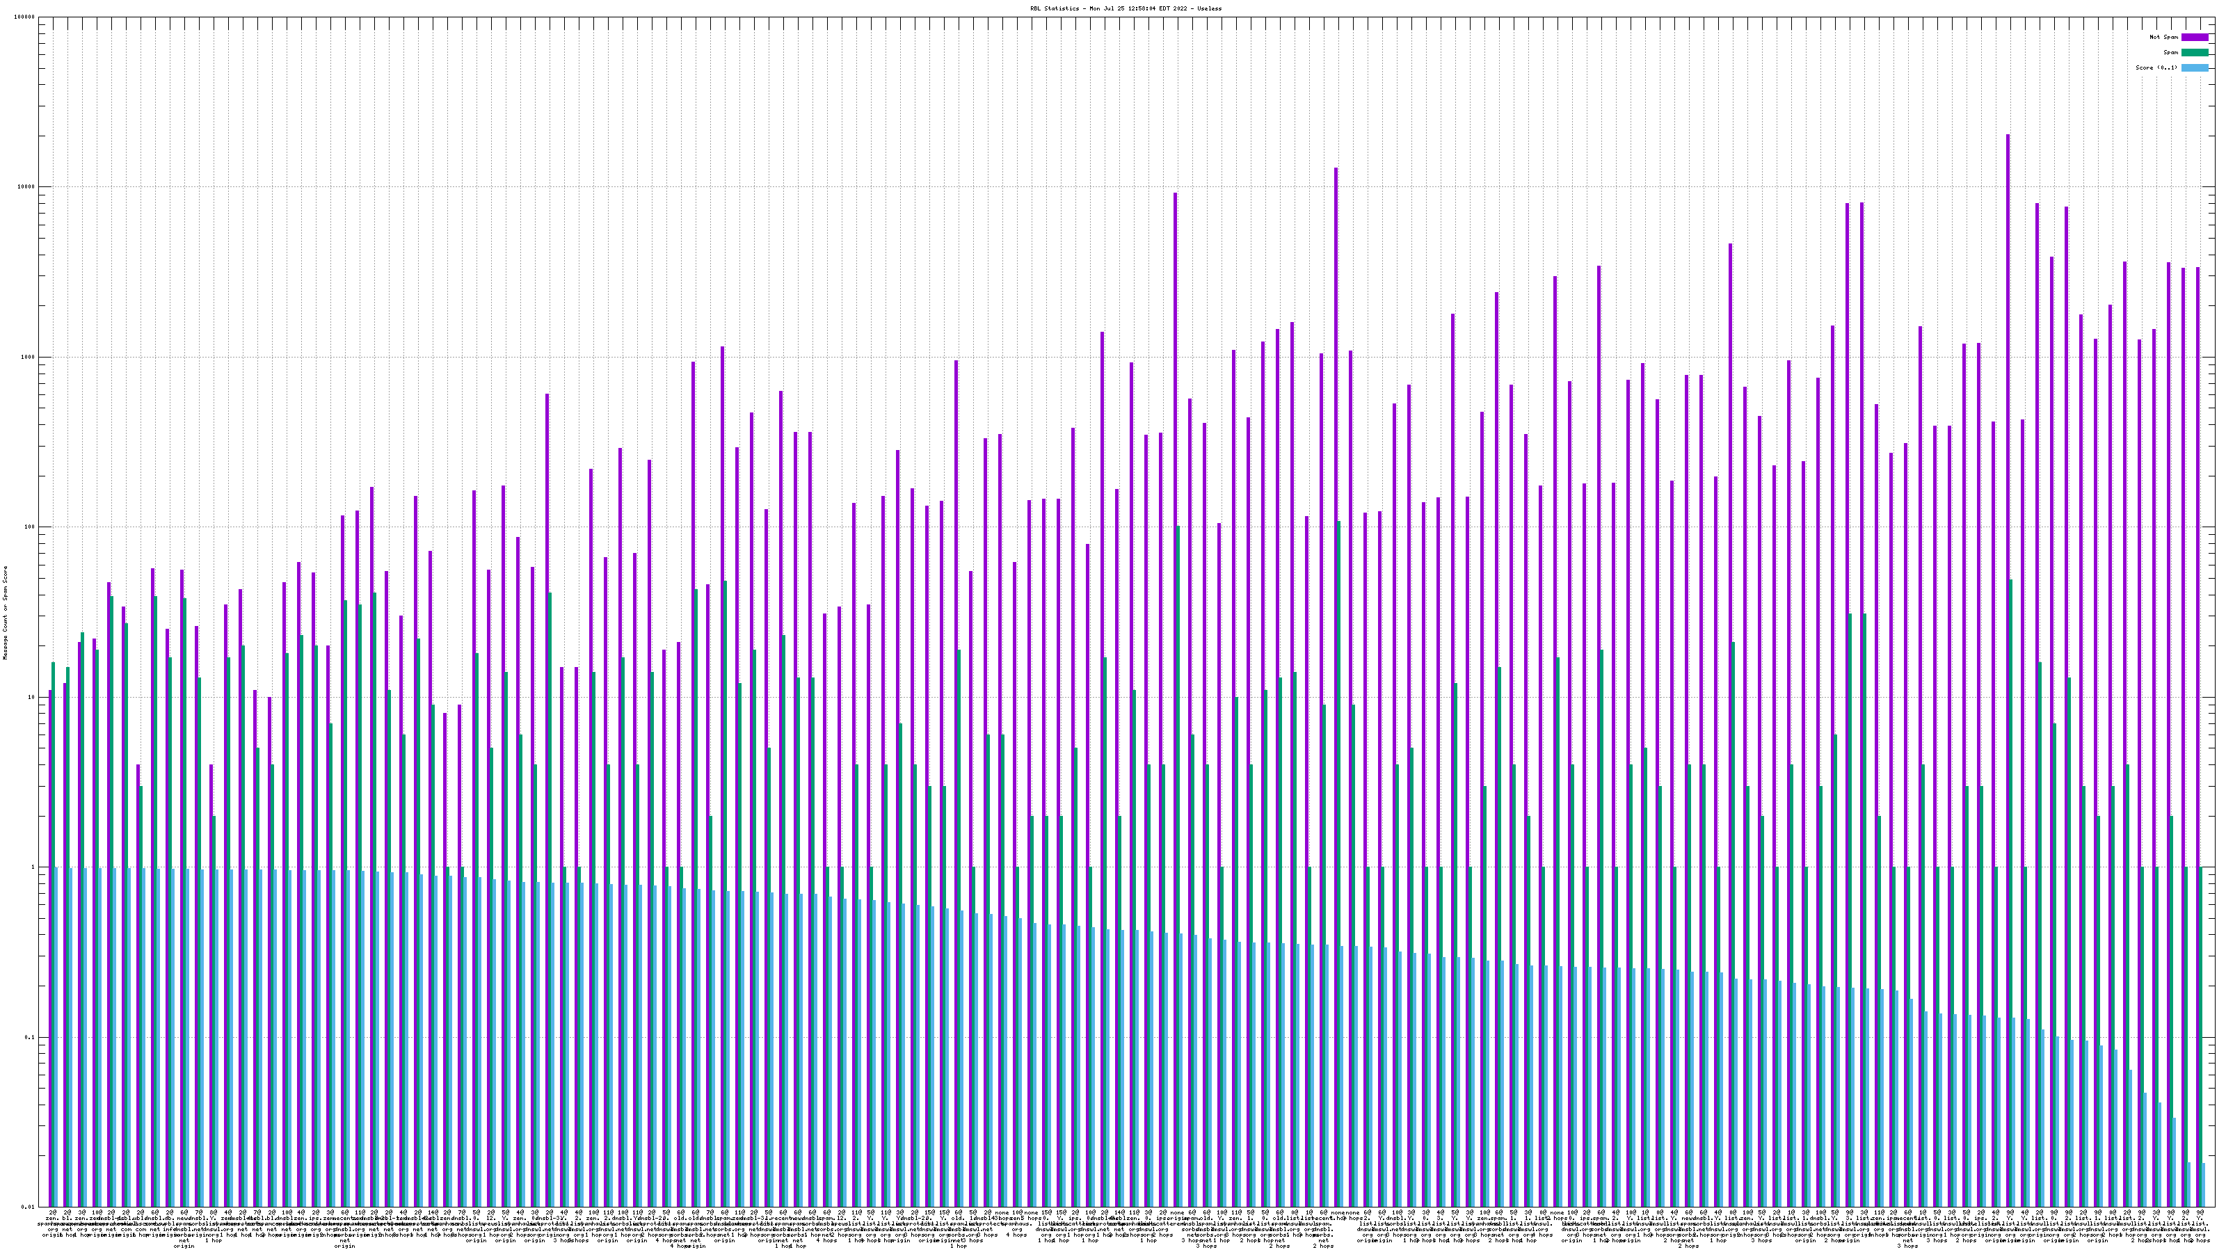Select the 'Not Spam' legend label
Screen dimensions: 2226x1252
coord(2164,37)
